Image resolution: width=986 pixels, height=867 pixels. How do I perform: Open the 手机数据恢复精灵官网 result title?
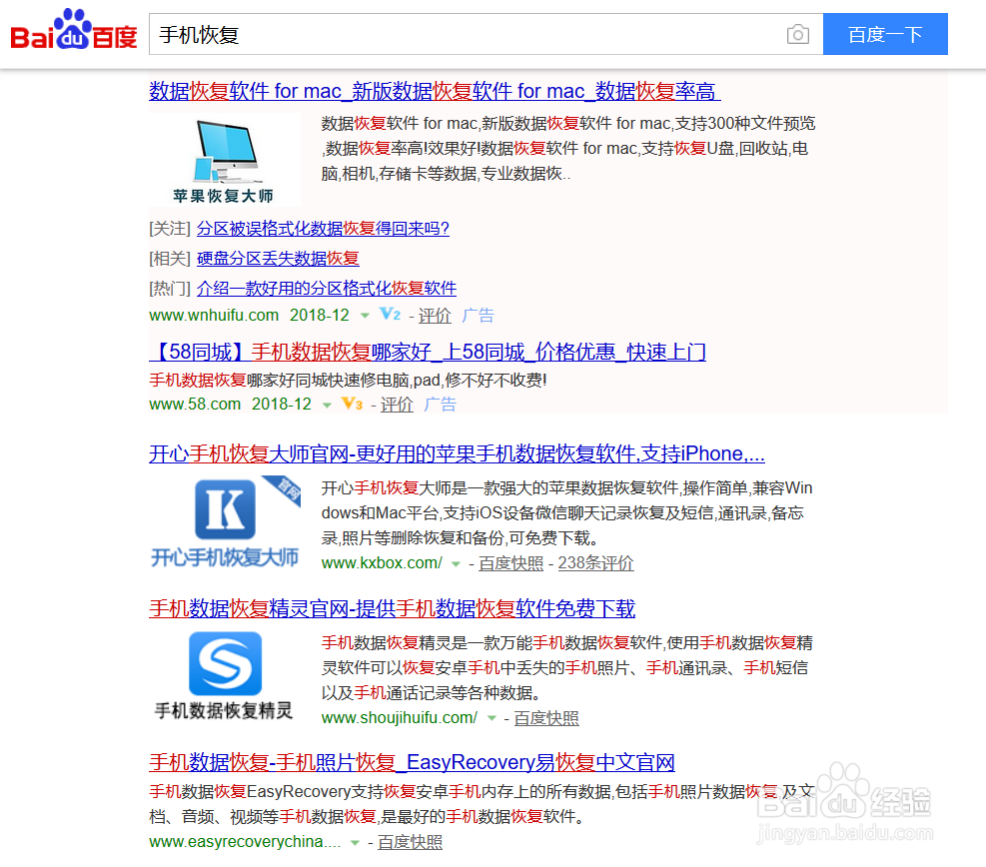coord(392,608)
